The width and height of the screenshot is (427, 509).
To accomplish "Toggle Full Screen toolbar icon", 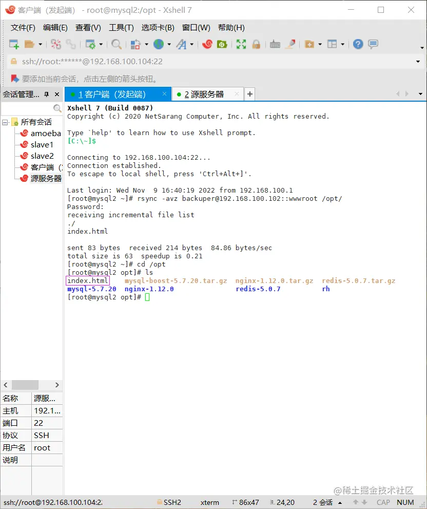I will coord(241,44).
